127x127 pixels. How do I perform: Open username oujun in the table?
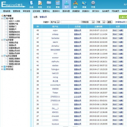coord(55,31)
